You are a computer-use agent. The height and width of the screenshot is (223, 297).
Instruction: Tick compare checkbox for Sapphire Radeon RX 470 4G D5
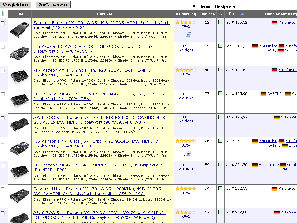[x=3, y=23]
